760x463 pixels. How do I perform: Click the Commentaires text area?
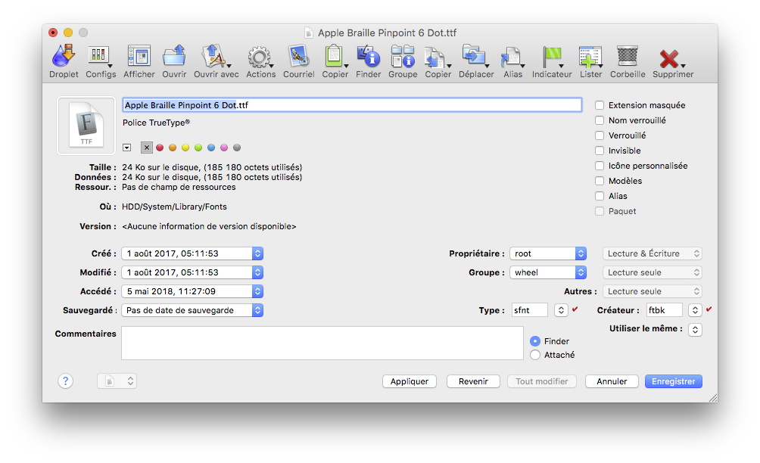point(322,343)
